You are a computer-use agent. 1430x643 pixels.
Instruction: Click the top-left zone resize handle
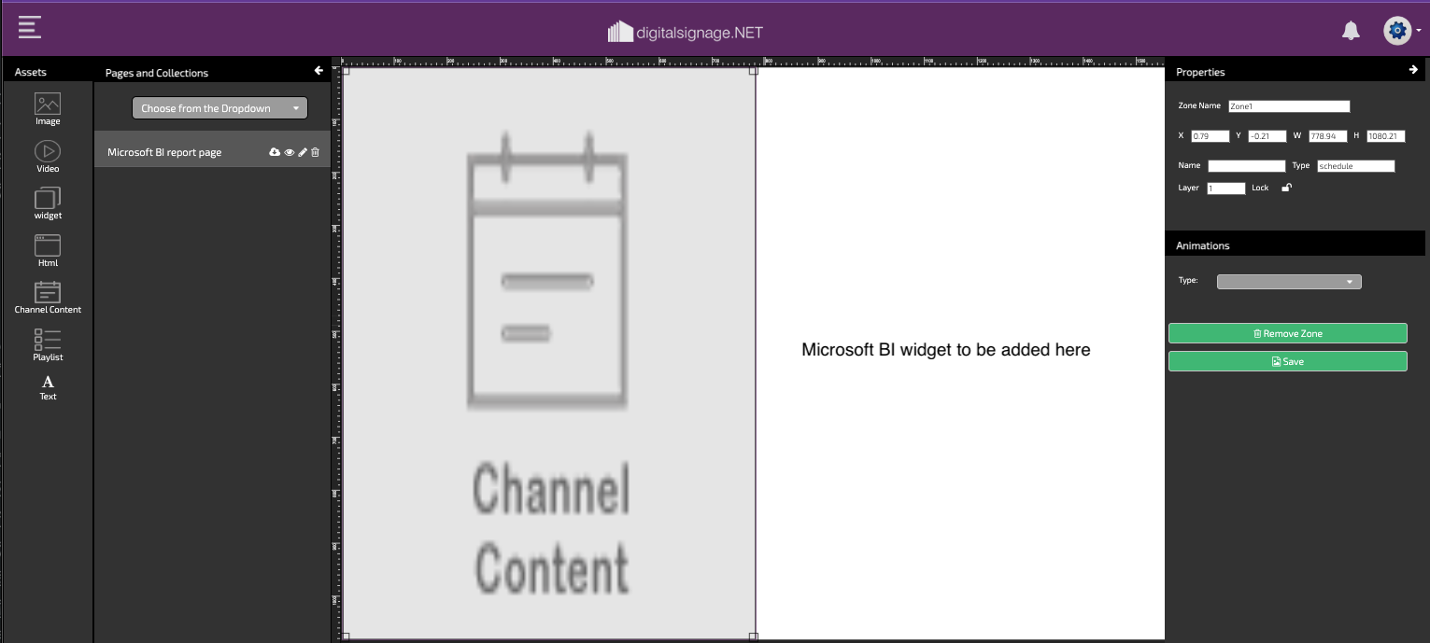345,70
